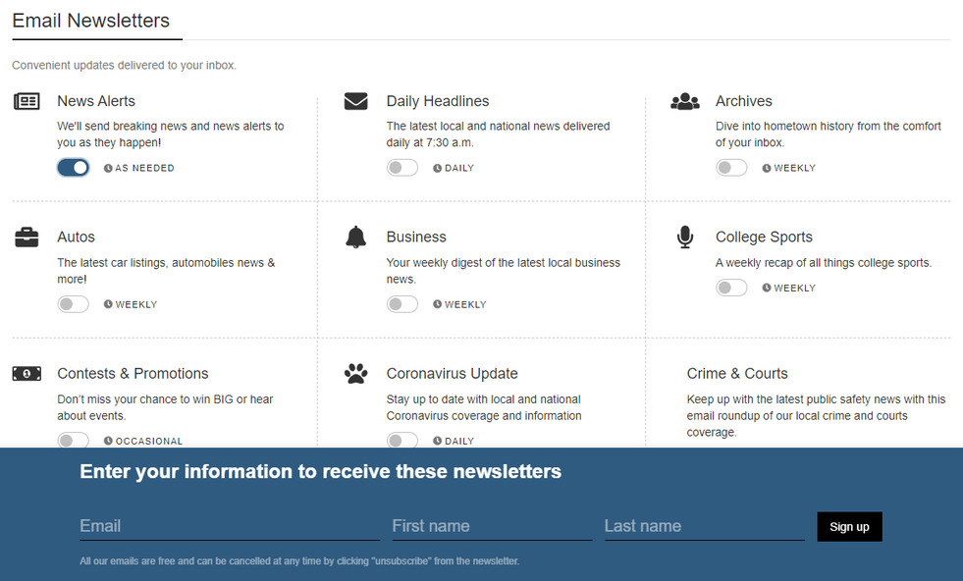
Task: Enable the Business newsletter toggle
Action: pyautogui.click(x=402, y=304)
